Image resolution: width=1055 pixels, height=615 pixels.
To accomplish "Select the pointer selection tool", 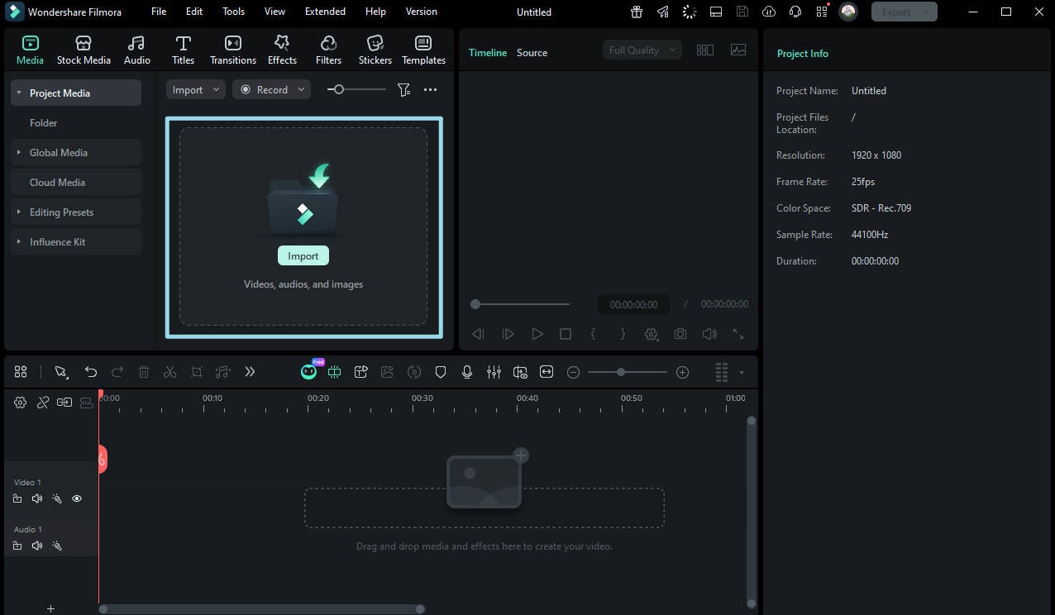I will (61, 372).
